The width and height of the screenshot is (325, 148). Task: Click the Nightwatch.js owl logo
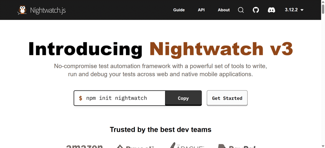(x=22, y=10)
